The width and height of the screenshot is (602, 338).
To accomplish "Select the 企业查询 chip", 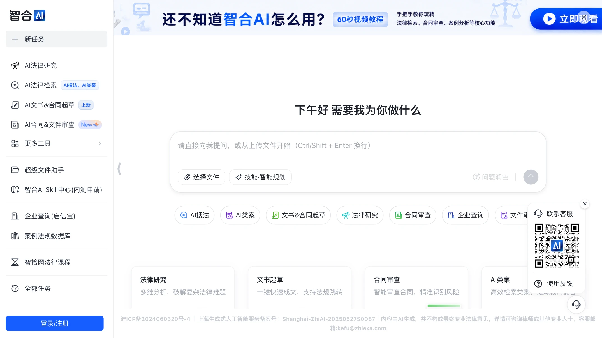I will pyautogui.click(x=465, y=215).
